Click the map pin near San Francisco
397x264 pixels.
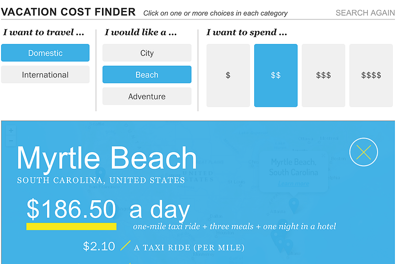coord(100,173)
